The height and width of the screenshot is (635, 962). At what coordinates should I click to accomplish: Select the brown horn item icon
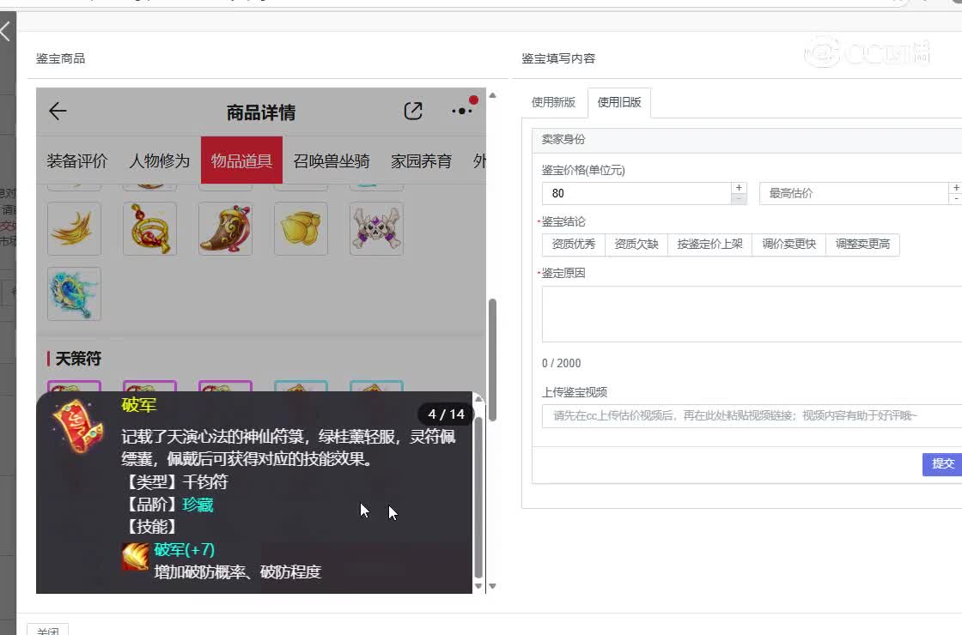225,229
